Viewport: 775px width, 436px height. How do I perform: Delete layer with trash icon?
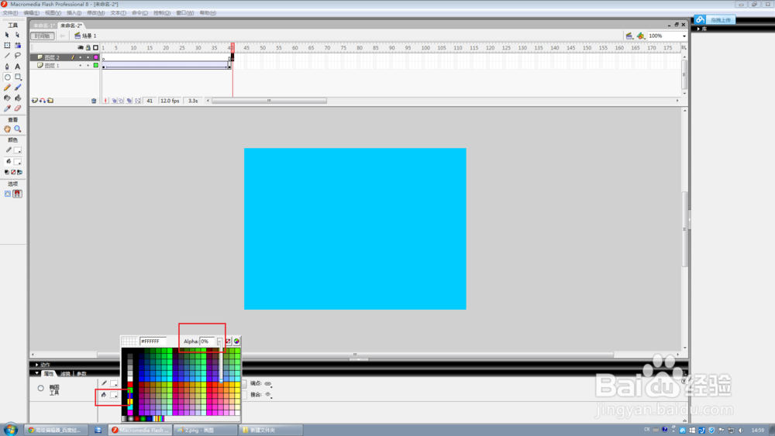coord(94,101)
